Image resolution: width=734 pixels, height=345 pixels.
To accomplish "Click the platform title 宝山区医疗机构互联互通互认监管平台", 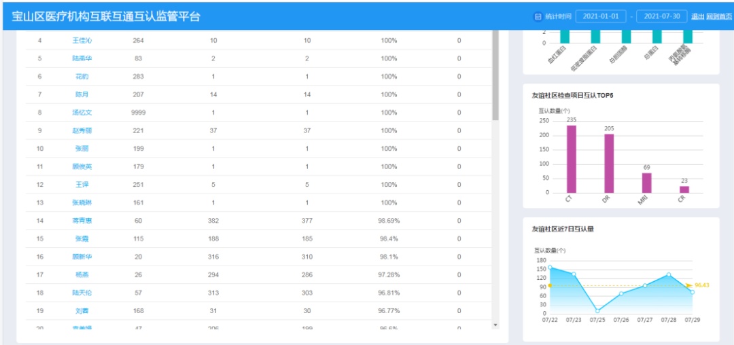I will (106, 16).
